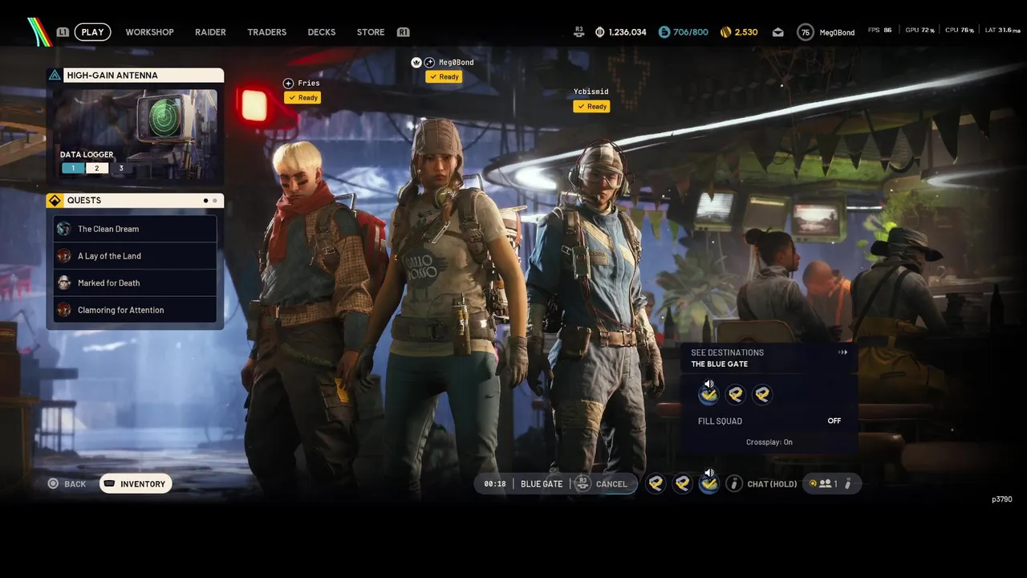This screenshot has width=1027, height=578.
Task: Switch to the Raider tab
Action: pyautogui.click(x=210, y=32)
